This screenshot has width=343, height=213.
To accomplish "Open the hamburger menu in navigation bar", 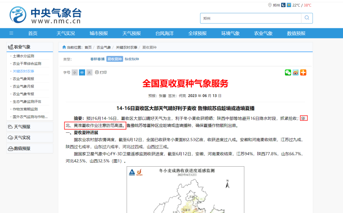I will (11, 33).
